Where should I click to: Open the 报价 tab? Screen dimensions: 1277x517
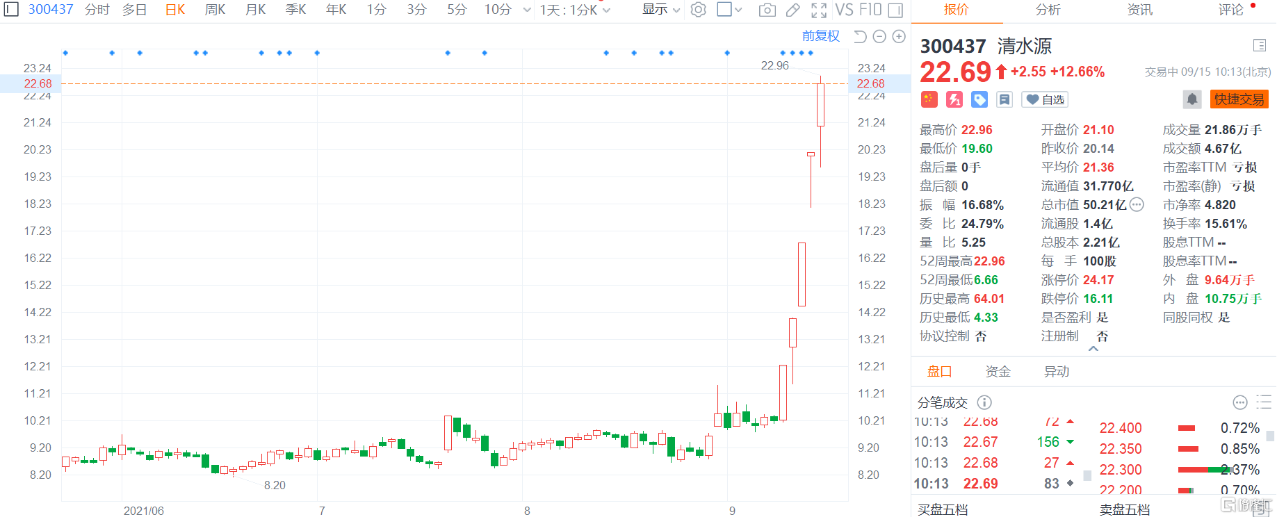tap(956, 10)
